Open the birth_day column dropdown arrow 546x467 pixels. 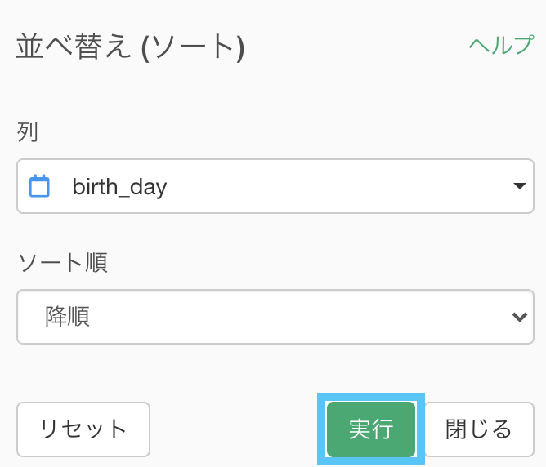(x=520, y=186)
